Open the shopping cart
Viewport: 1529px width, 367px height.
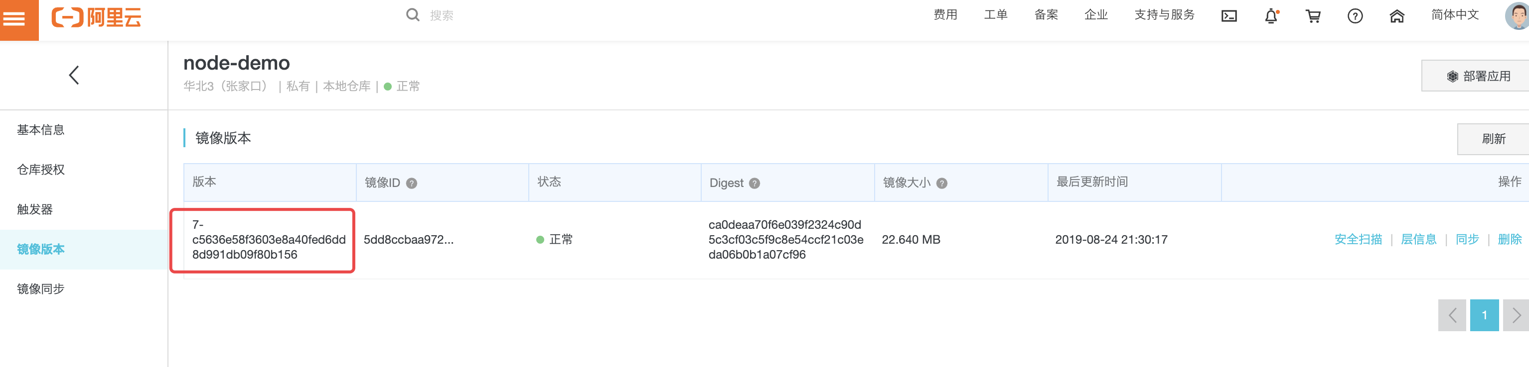pos(1313,16)
